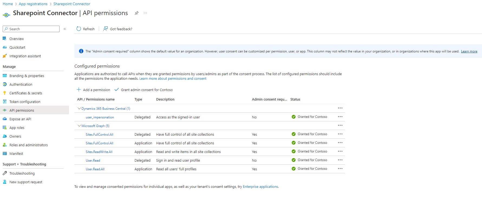Click the Refresh toolbar button
The image size is (482, 200).
click(x=86, y=29)
